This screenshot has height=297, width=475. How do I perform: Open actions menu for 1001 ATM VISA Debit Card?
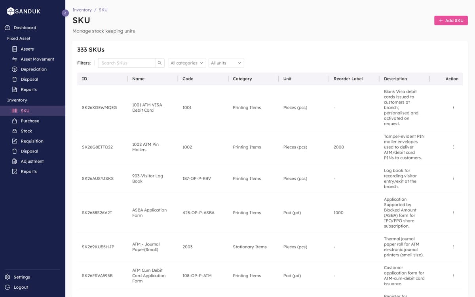[453, 108]
